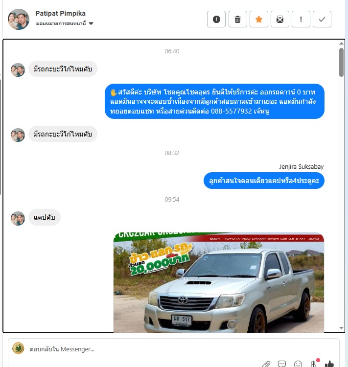Viewport: 348px width, 367px height.
Task: Open the emoji picker smiley icon
Action: tap(298, 364)
